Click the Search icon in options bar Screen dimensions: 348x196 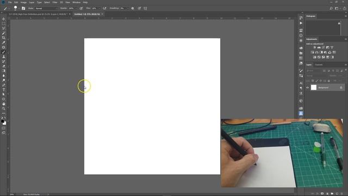click(331, 8)
